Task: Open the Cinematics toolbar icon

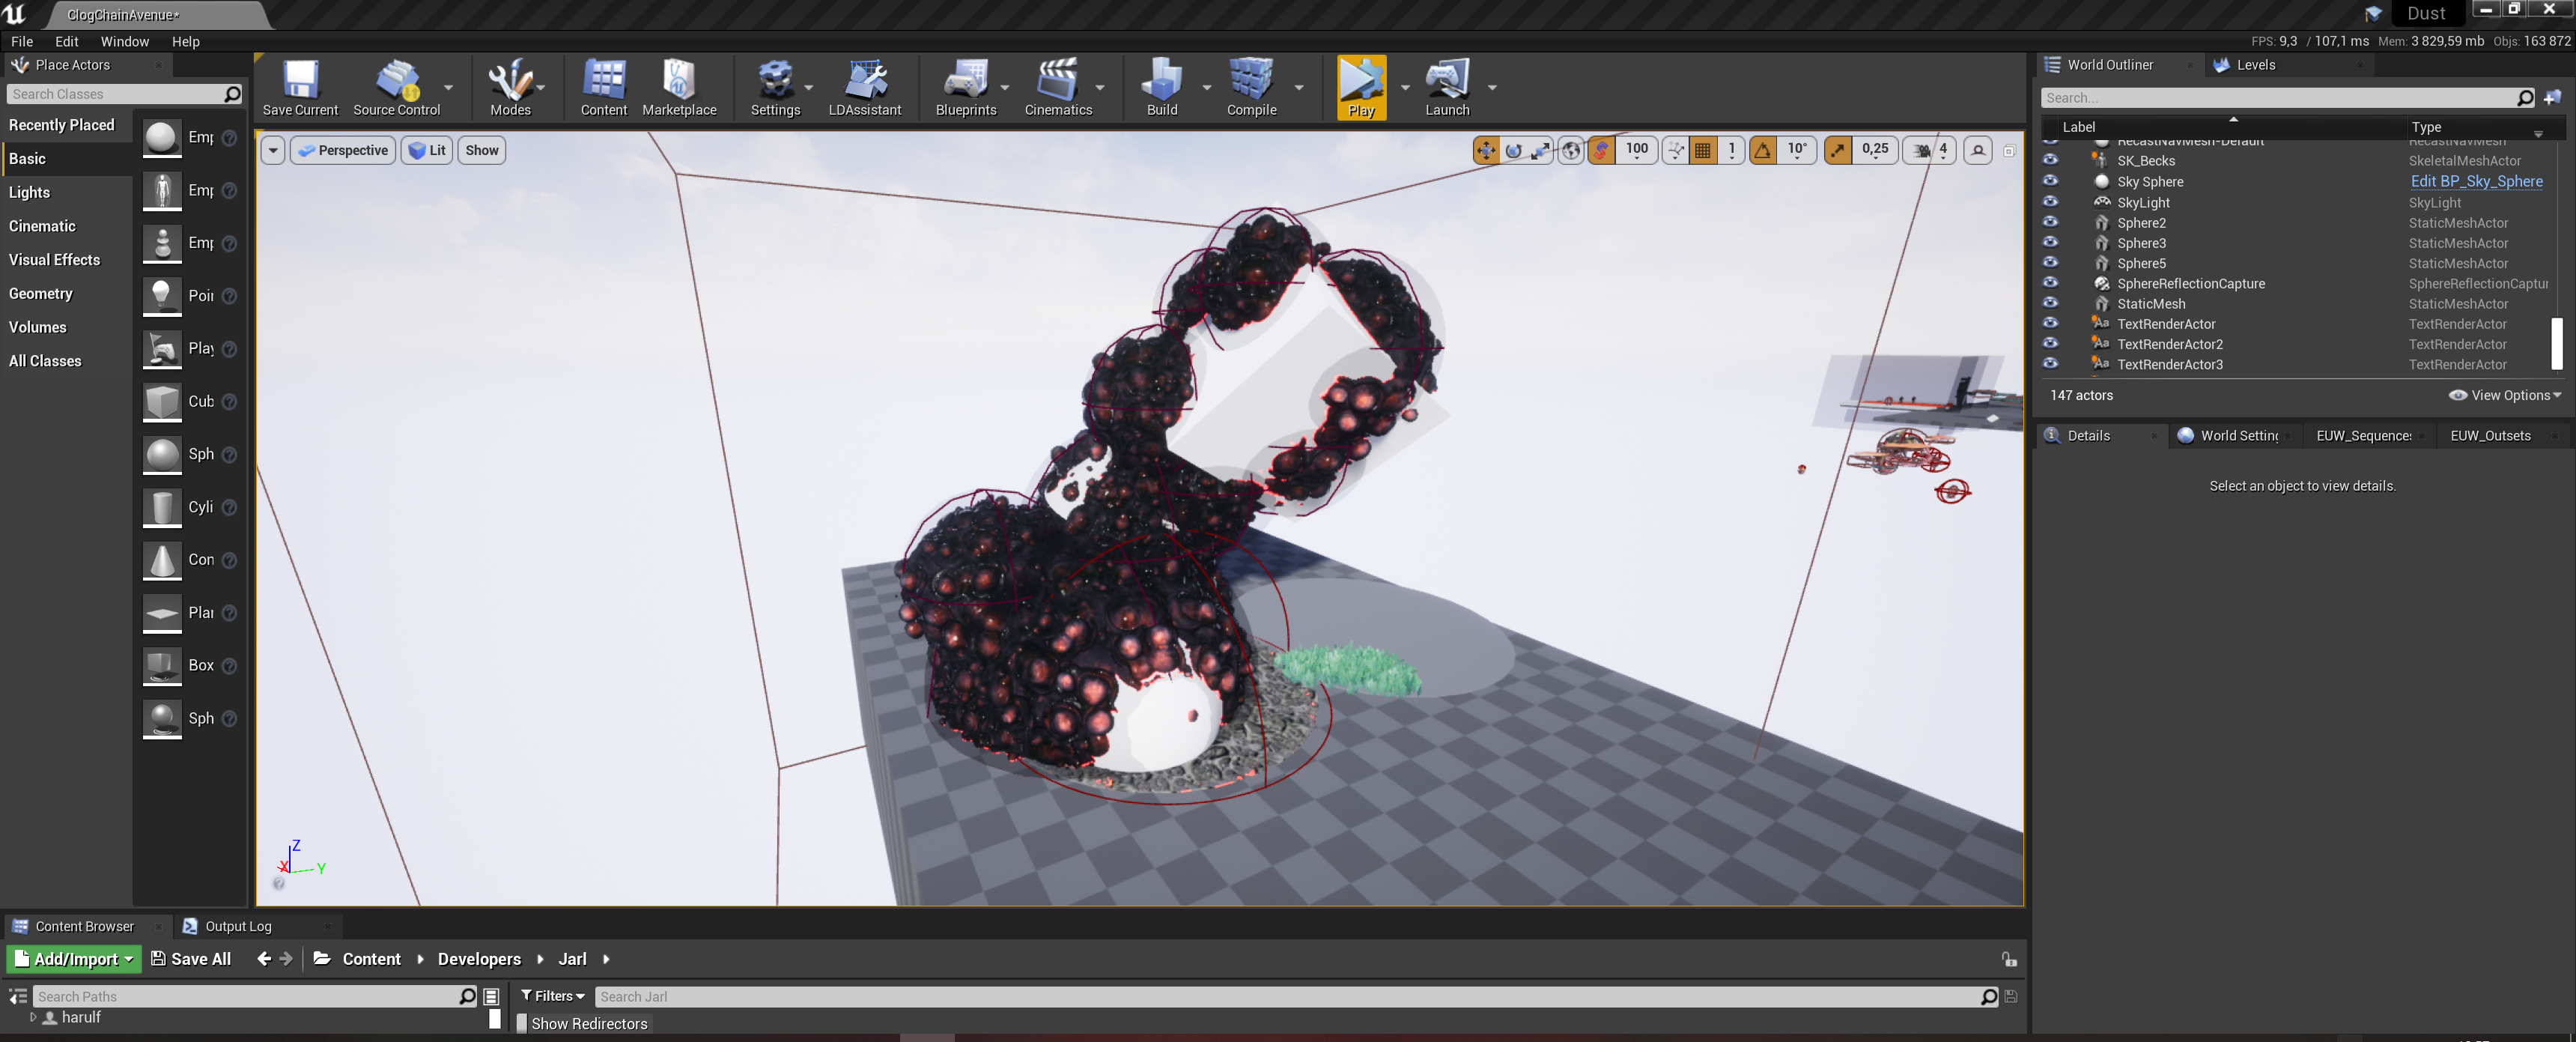Action: pyautogui.click(x=1058, y=88)
